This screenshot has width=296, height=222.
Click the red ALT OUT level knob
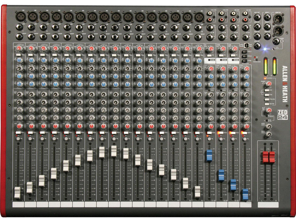(x=269, y=110)
